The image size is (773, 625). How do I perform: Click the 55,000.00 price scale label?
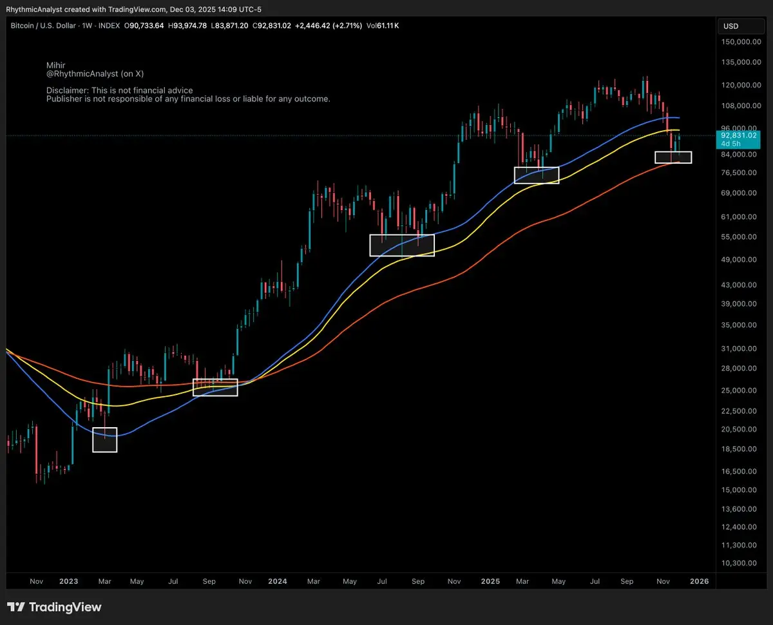pyautogui.click(x=740, y=237)
